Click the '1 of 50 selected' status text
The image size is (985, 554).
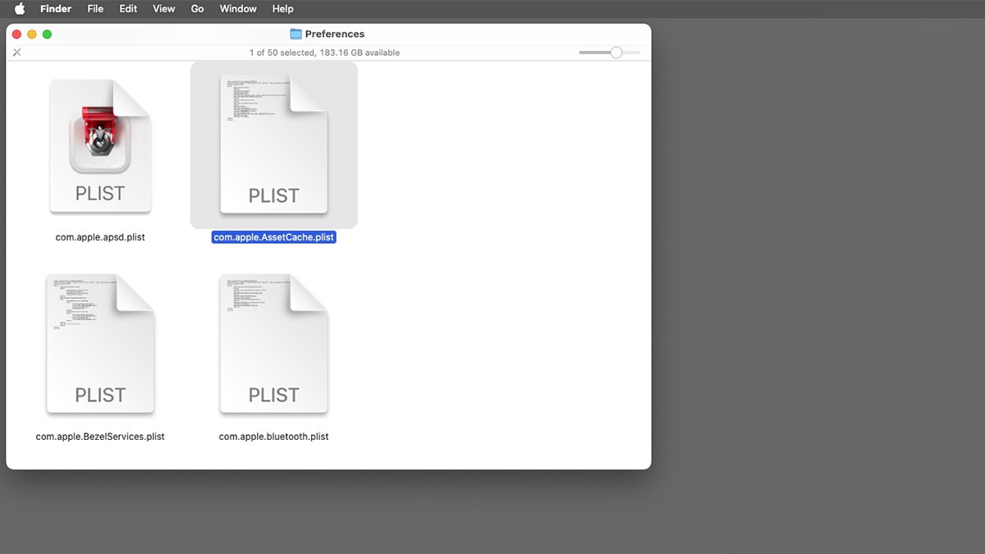282,53
